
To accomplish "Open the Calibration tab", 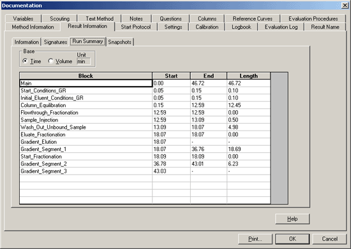I will tap(207, 27).
